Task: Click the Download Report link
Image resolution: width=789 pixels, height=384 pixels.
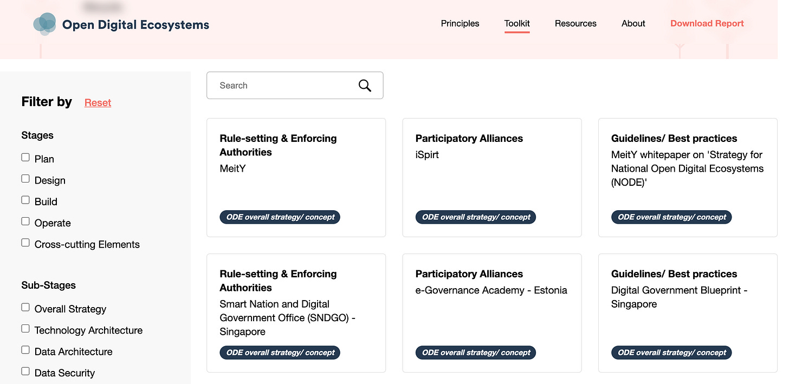Action: coord(707,23)
